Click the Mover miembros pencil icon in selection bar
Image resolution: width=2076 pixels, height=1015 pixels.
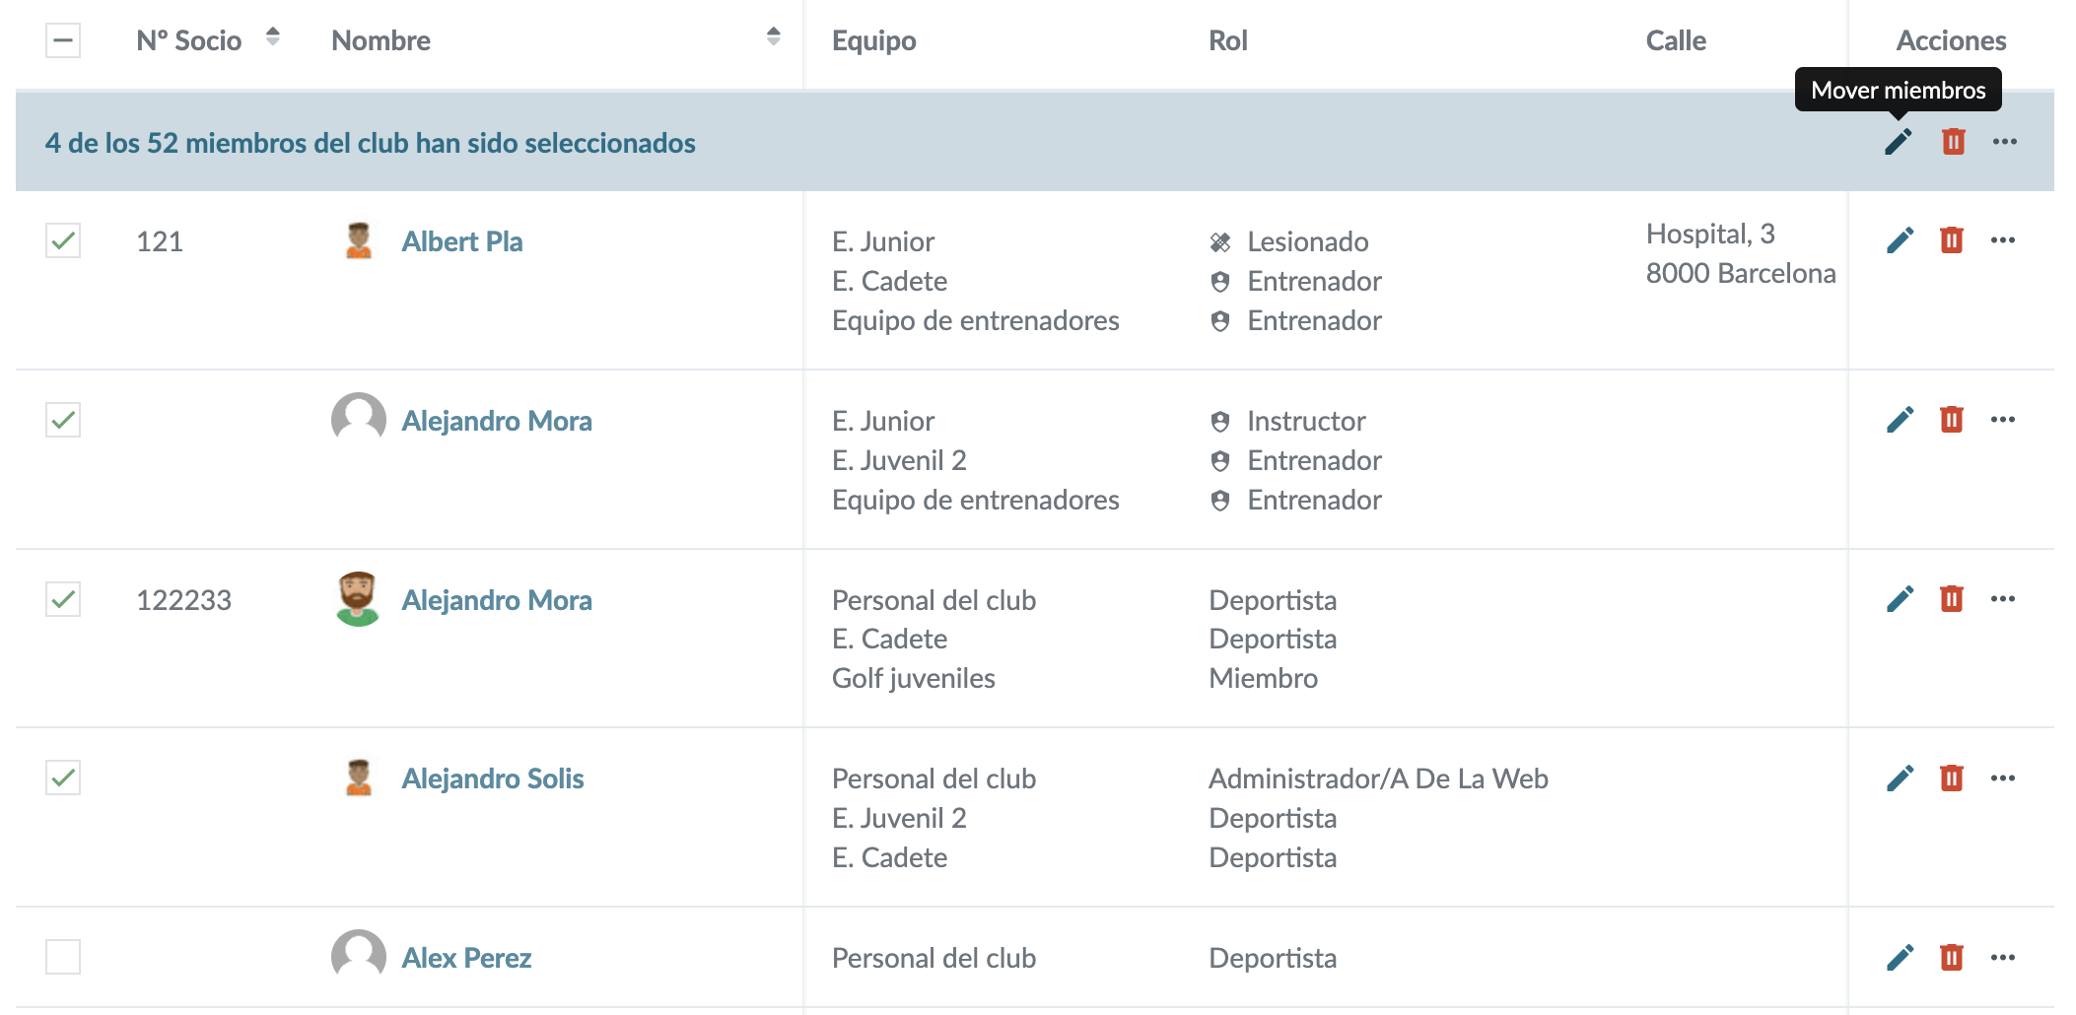click(1898, 142)
